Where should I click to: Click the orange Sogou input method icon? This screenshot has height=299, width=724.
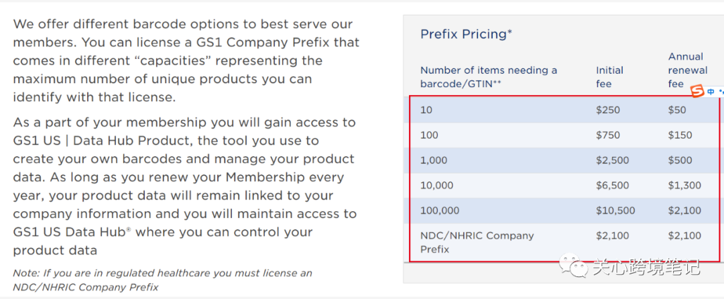[697, 91]
